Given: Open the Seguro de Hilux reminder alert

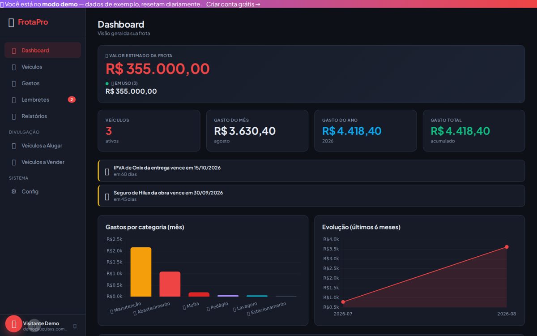Looking at the screenshot, I should tap(311, 196).
